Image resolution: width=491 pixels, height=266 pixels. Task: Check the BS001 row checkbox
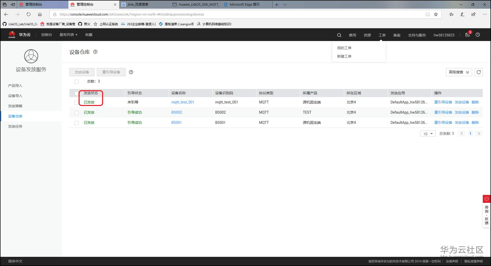pyautogui.click(x=77, y=123)
